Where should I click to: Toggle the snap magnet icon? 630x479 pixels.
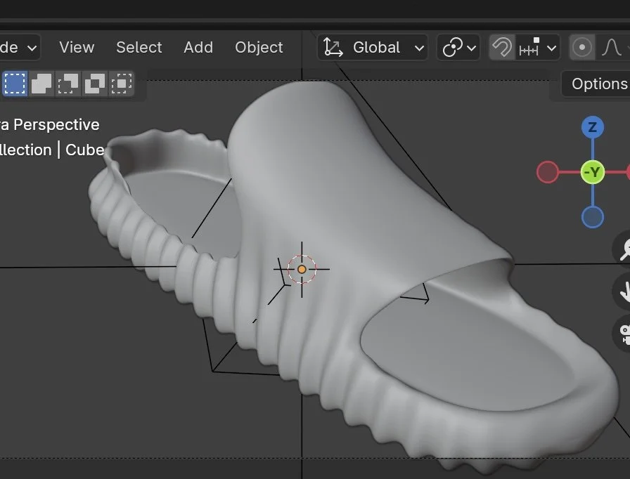point(502,48)
